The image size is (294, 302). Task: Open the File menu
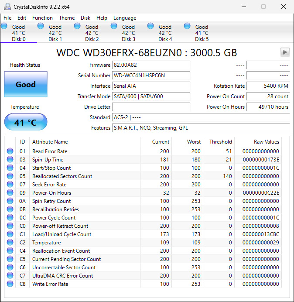(x=7, y=18)
